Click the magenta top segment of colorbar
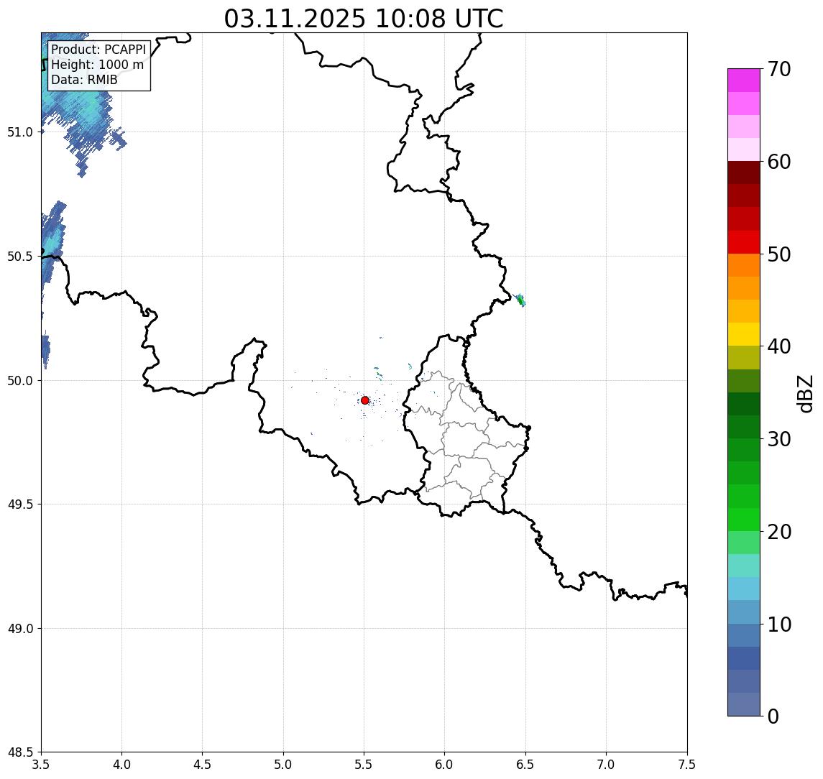Viewport: 823px width, 779px height. (x=744, y=80)
